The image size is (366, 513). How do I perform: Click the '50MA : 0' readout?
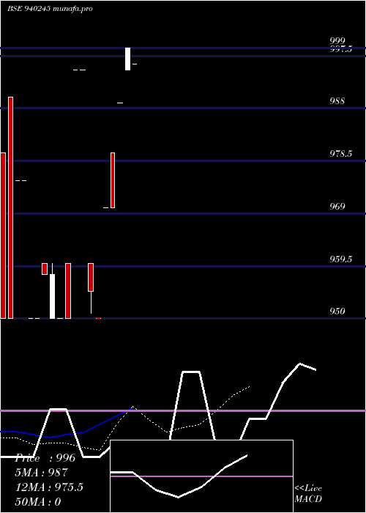[x=38, y=501]
